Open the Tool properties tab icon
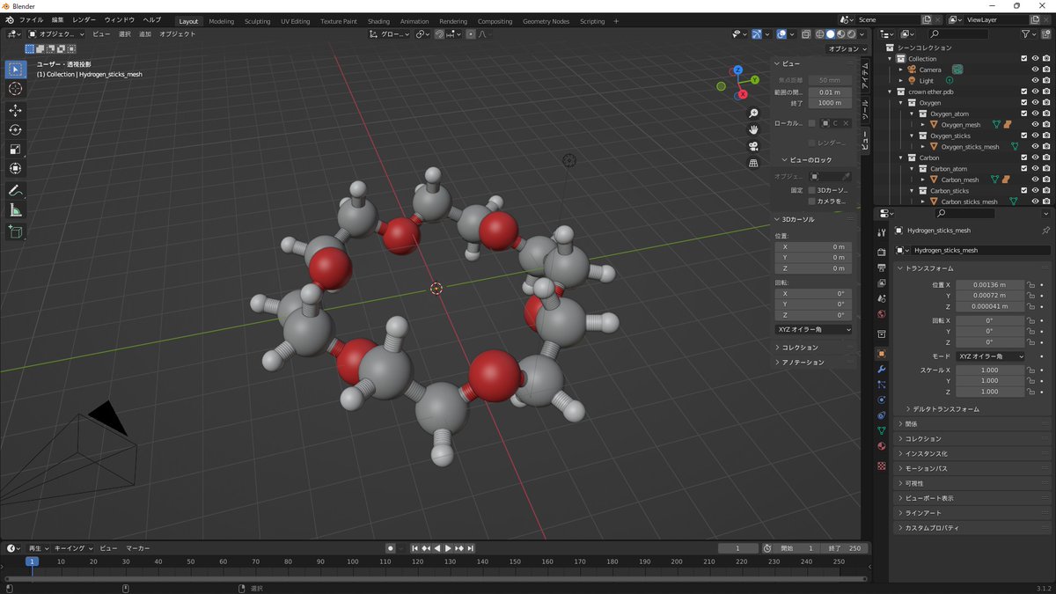Viewport: 1056px width, 594px height. 883,232
